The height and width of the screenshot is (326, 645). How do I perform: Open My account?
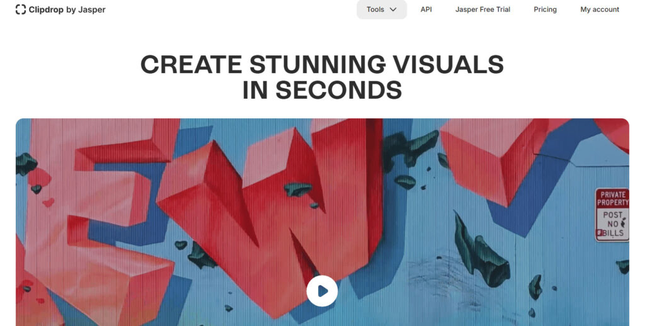pos(600,9)
